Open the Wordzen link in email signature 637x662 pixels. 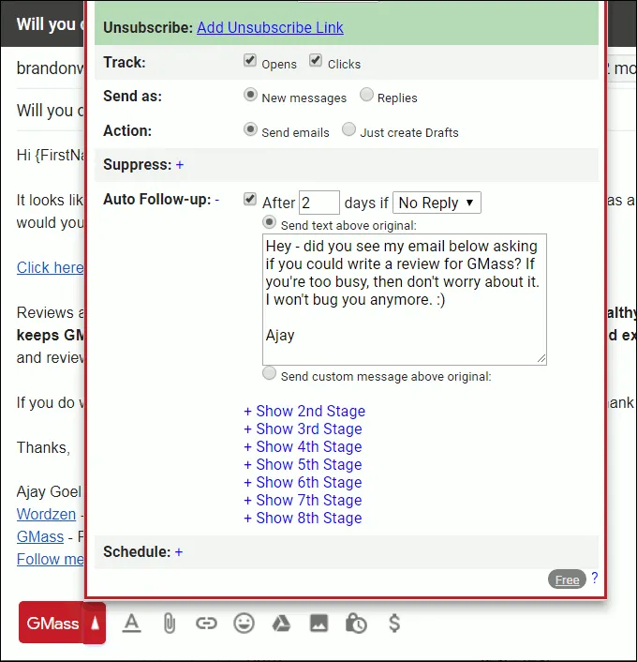pyautogui.click(x=47, y=514)
